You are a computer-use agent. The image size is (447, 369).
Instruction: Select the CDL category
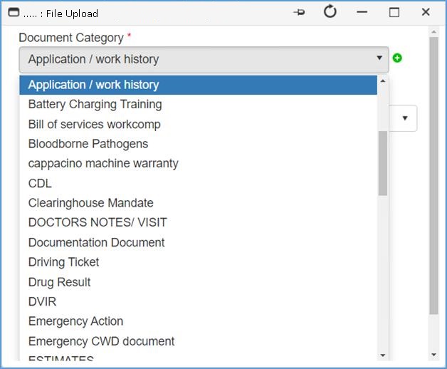[40, 183]
